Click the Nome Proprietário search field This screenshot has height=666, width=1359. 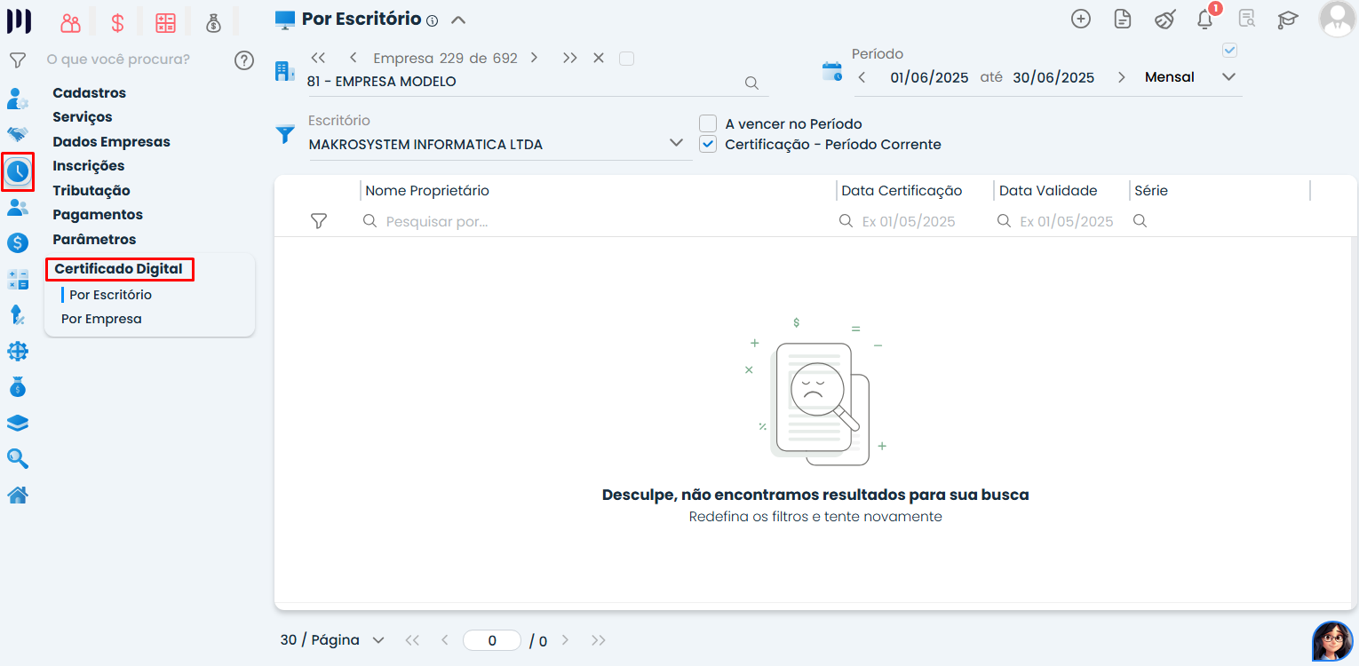[595, 222]
